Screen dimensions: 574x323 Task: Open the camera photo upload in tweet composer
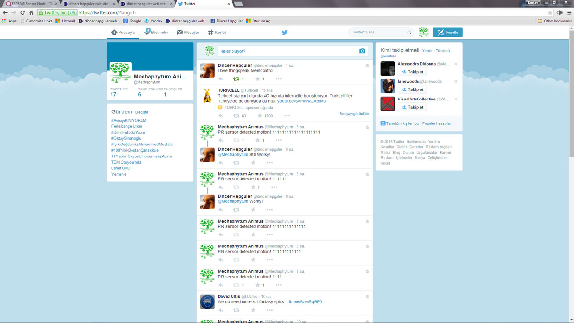tap(362, 50)
